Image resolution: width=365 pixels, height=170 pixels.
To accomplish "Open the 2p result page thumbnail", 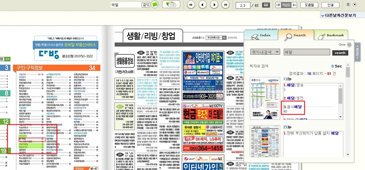I will 265,98.
